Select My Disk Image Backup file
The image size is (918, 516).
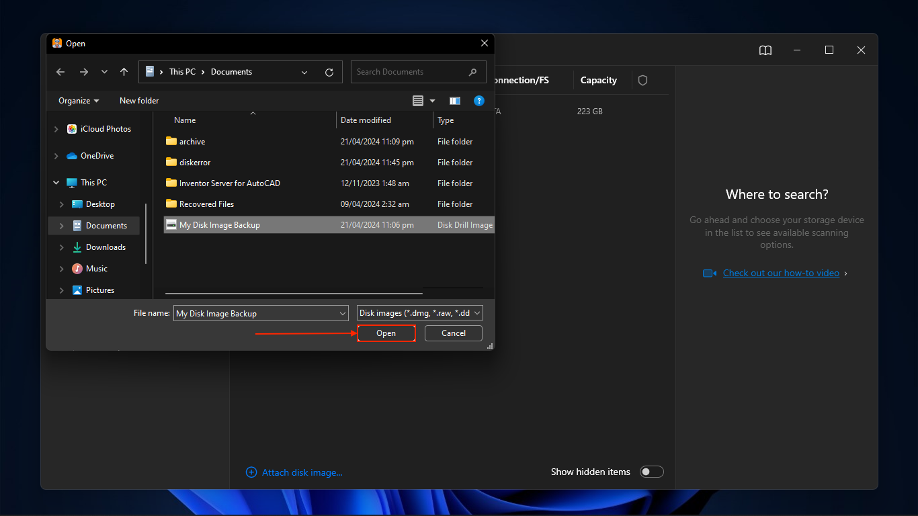[x=329, y=225]
